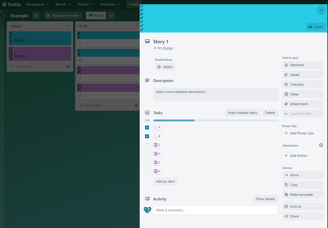
Task: Open linked card 3 in checklist
Action: (x=157, y=145)
